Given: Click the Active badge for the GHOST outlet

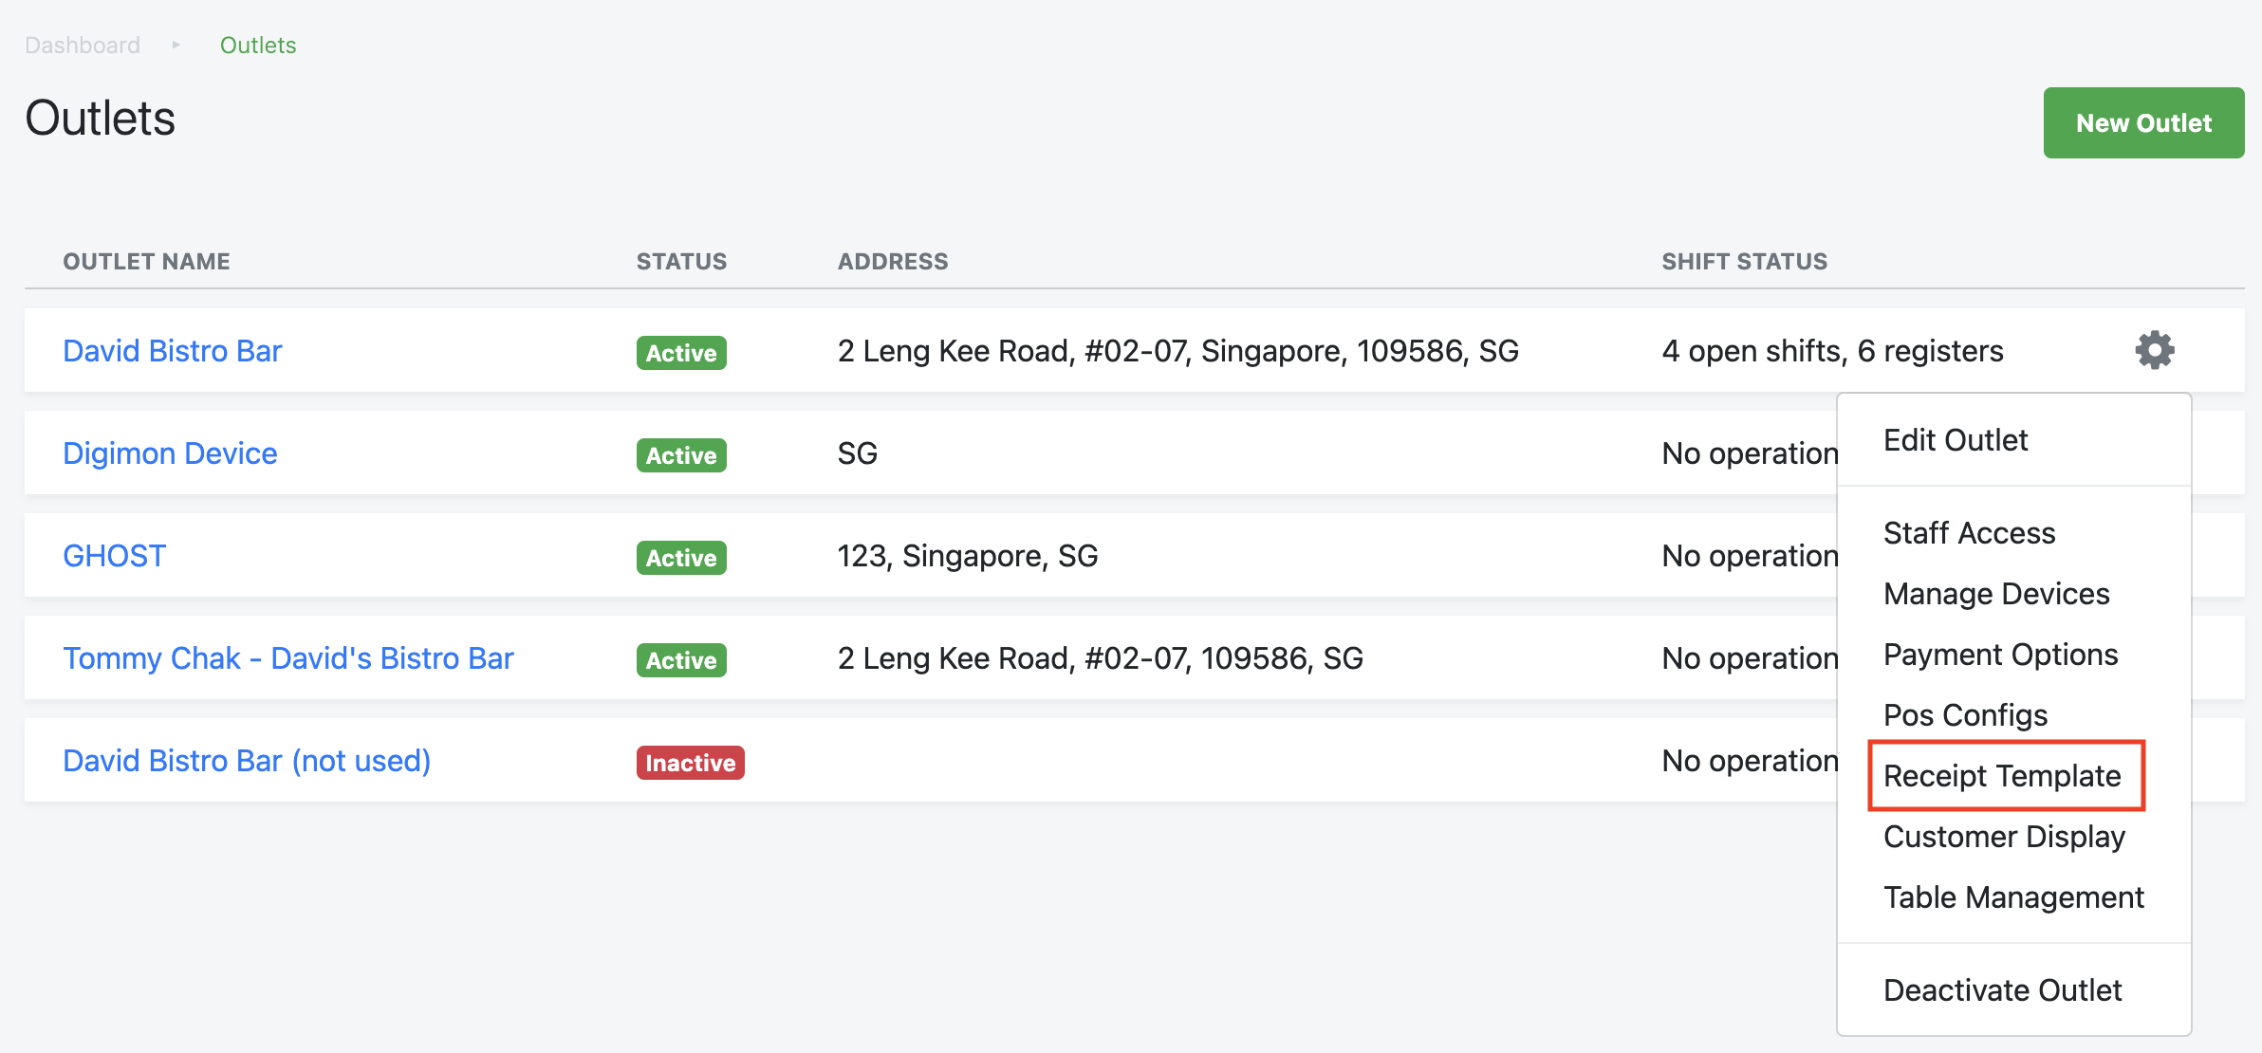Looking at the screenshot, I should (x=680, y=558).
